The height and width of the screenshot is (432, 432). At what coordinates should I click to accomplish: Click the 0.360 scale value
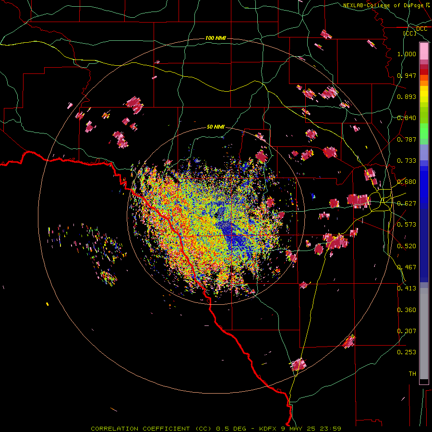(x=407, y=310)
